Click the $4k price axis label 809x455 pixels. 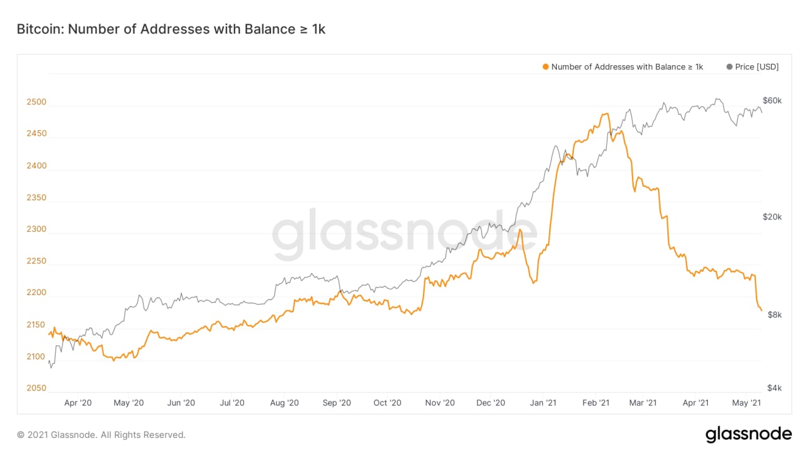[x=774, y=387]
